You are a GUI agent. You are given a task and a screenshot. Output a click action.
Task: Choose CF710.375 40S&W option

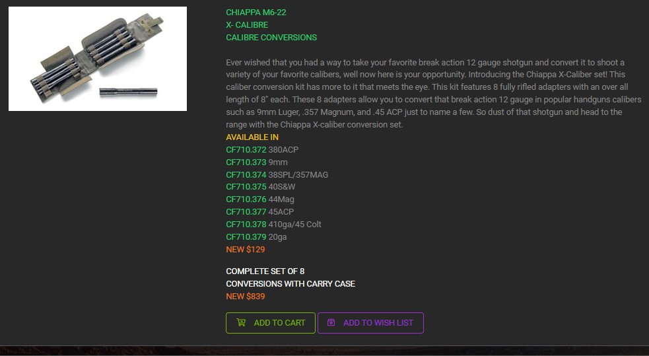(x=260, y=187)
